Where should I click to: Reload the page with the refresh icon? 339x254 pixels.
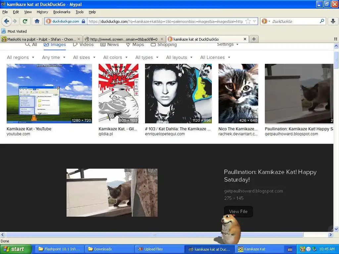(x=25, y=21)
